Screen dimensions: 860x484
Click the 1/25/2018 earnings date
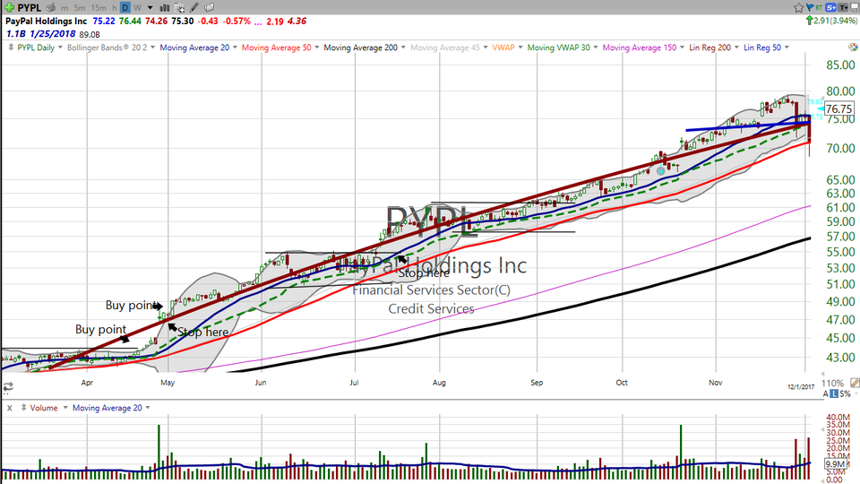click(53, 34)
